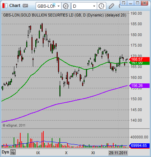Open the D interval dropdown

94,6
